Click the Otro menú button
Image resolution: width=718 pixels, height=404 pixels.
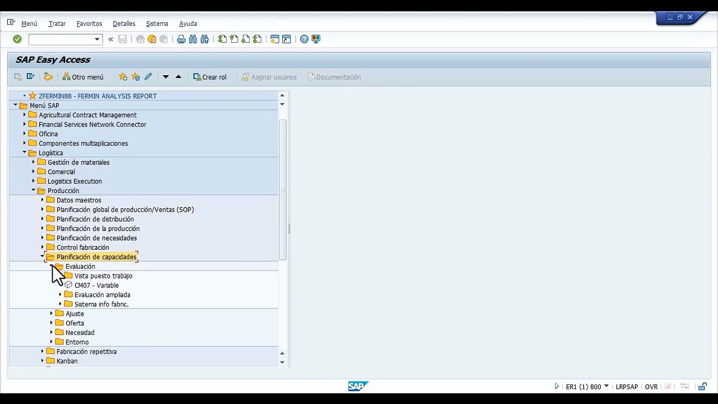click(83, 77)
